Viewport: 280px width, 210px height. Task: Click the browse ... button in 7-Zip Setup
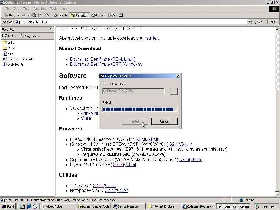[x=173, y=91]
